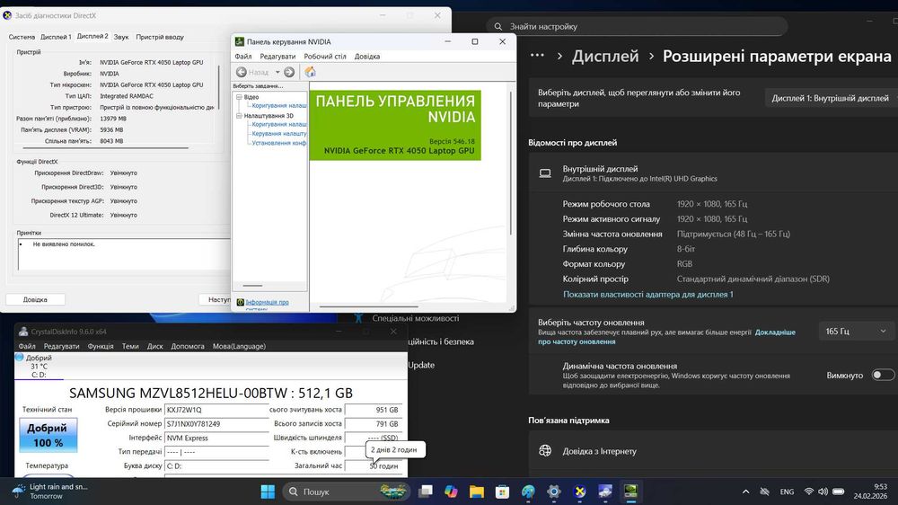The height and width of the screenshot is (505, 898).
Task: Click serial number field S7J1NX0Y781249
Action: (216, 423)
